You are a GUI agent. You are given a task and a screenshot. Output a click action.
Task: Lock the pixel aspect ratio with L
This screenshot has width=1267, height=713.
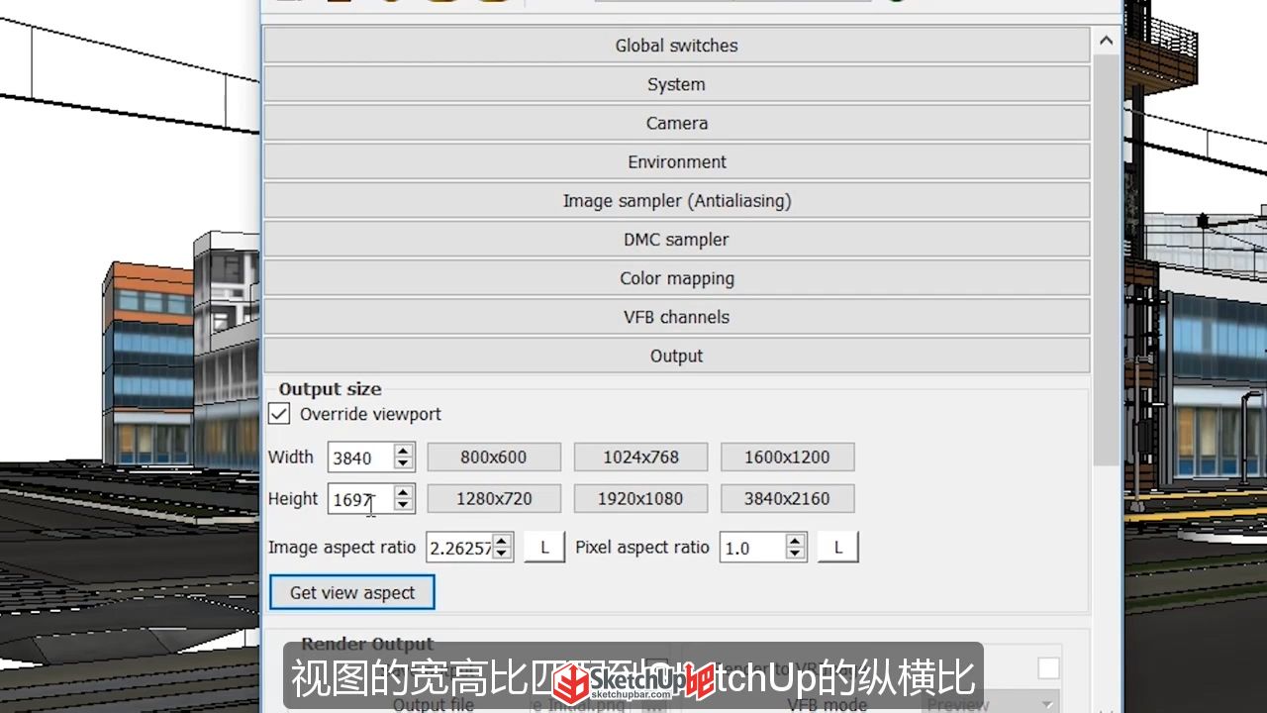837,548
